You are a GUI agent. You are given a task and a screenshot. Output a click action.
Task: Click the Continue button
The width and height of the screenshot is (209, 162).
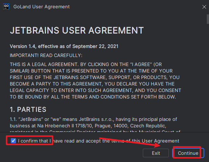[x=188, y=153]
